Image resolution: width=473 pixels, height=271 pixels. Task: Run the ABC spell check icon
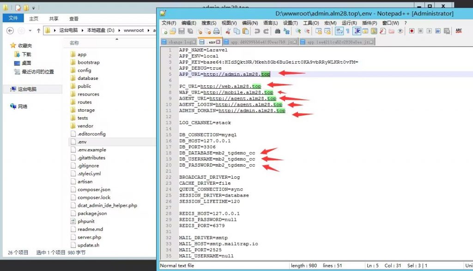459,31
